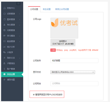Open 账户管理 in sidebar

tap(12, 69)
